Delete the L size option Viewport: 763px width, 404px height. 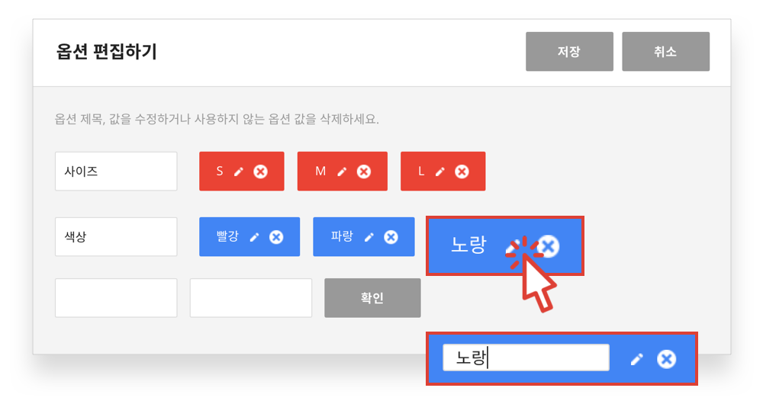click(x=462, y=172)
